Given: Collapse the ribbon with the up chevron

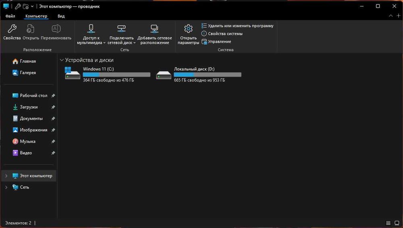Looking at the screenshot, I should (391, 16).
